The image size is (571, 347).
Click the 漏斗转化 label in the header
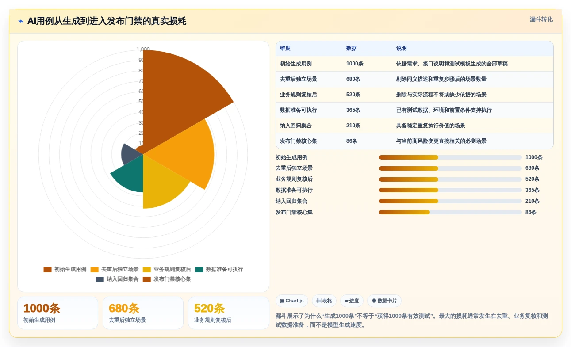pos(541,19)
